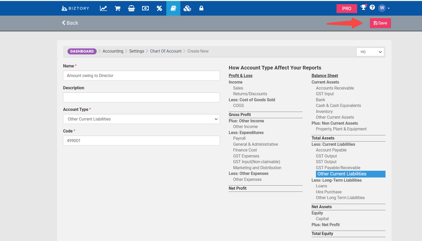The image size is (422, 241).
Task: Open the stacked cubes inventory icon
Action: coord(187,8)
